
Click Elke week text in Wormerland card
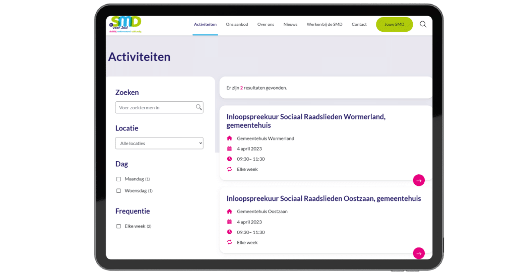click(247, 169)
